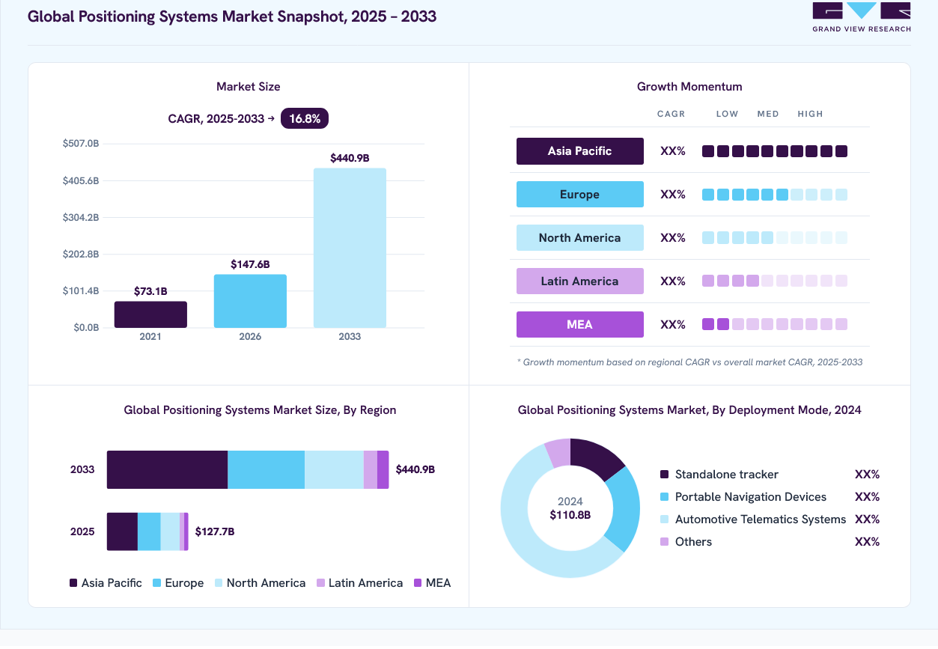Click the Asia Pacific growth momentum indicator
Viewport: 938px width, 649px height.
[775, 151]
